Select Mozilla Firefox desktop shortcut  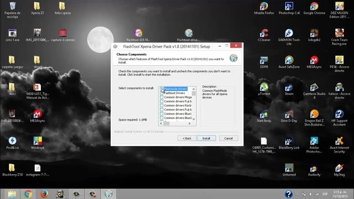pyautogui.click(x=264, y=8)
